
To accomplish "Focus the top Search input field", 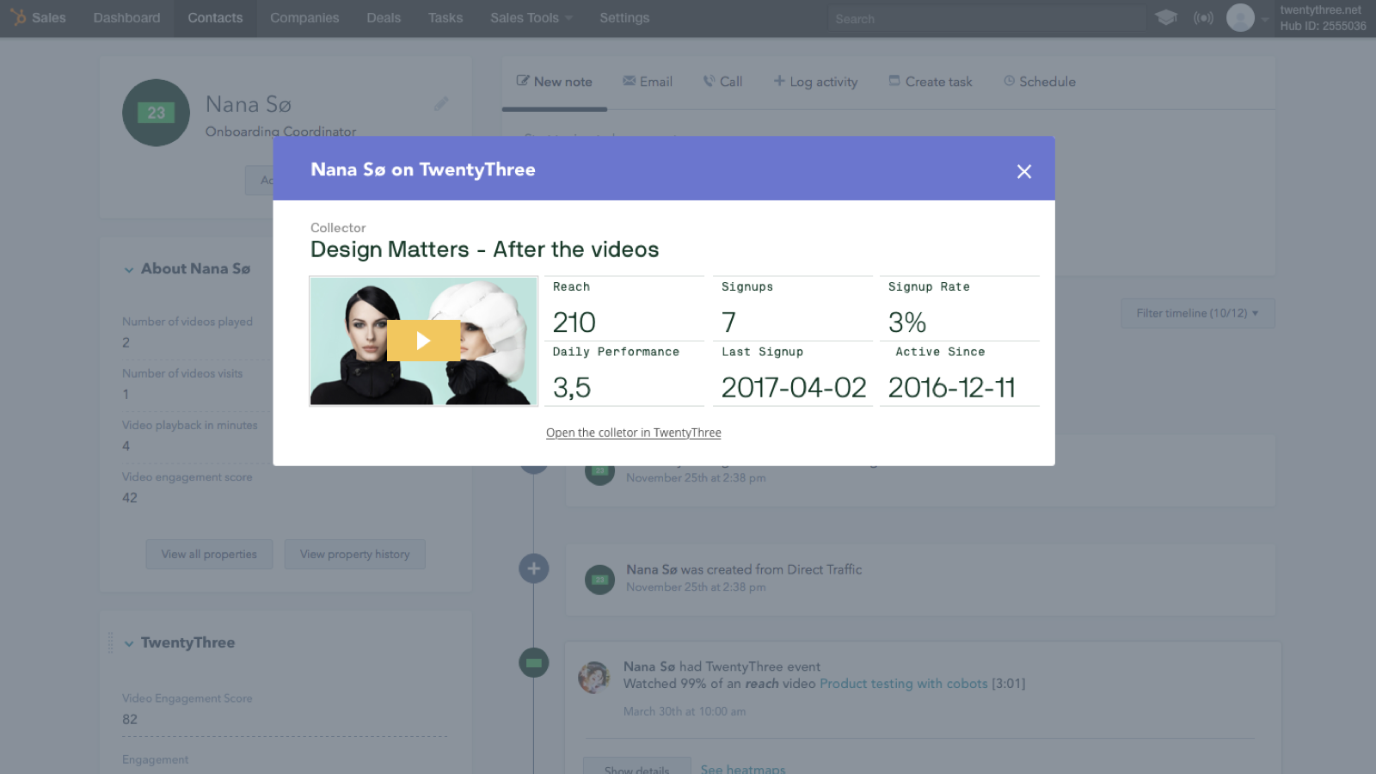I will point(985,19).
